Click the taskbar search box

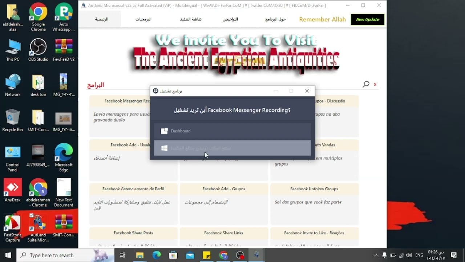tap(66, 255)
